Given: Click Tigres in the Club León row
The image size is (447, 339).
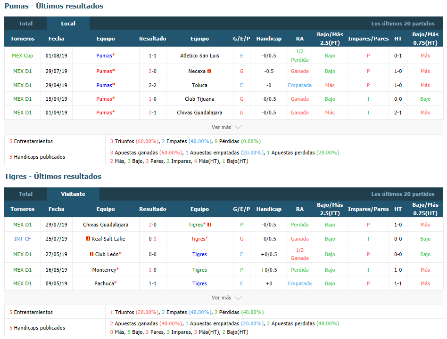Looking at the screenshot, I should pyautogui.click(x=199, y=254).
